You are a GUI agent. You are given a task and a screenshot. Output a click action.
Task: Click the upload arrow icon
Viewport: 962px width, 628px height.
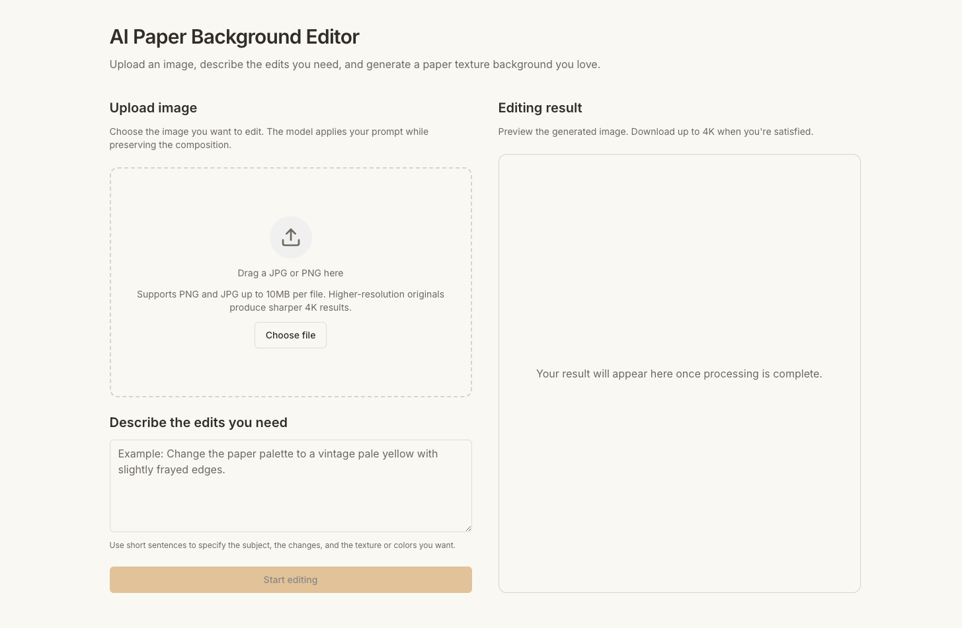coord(291,237)
